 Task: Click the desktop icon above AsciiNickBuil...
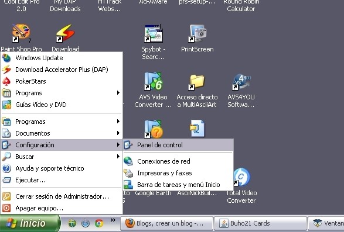pyautogui.click(x=197, y=129)
